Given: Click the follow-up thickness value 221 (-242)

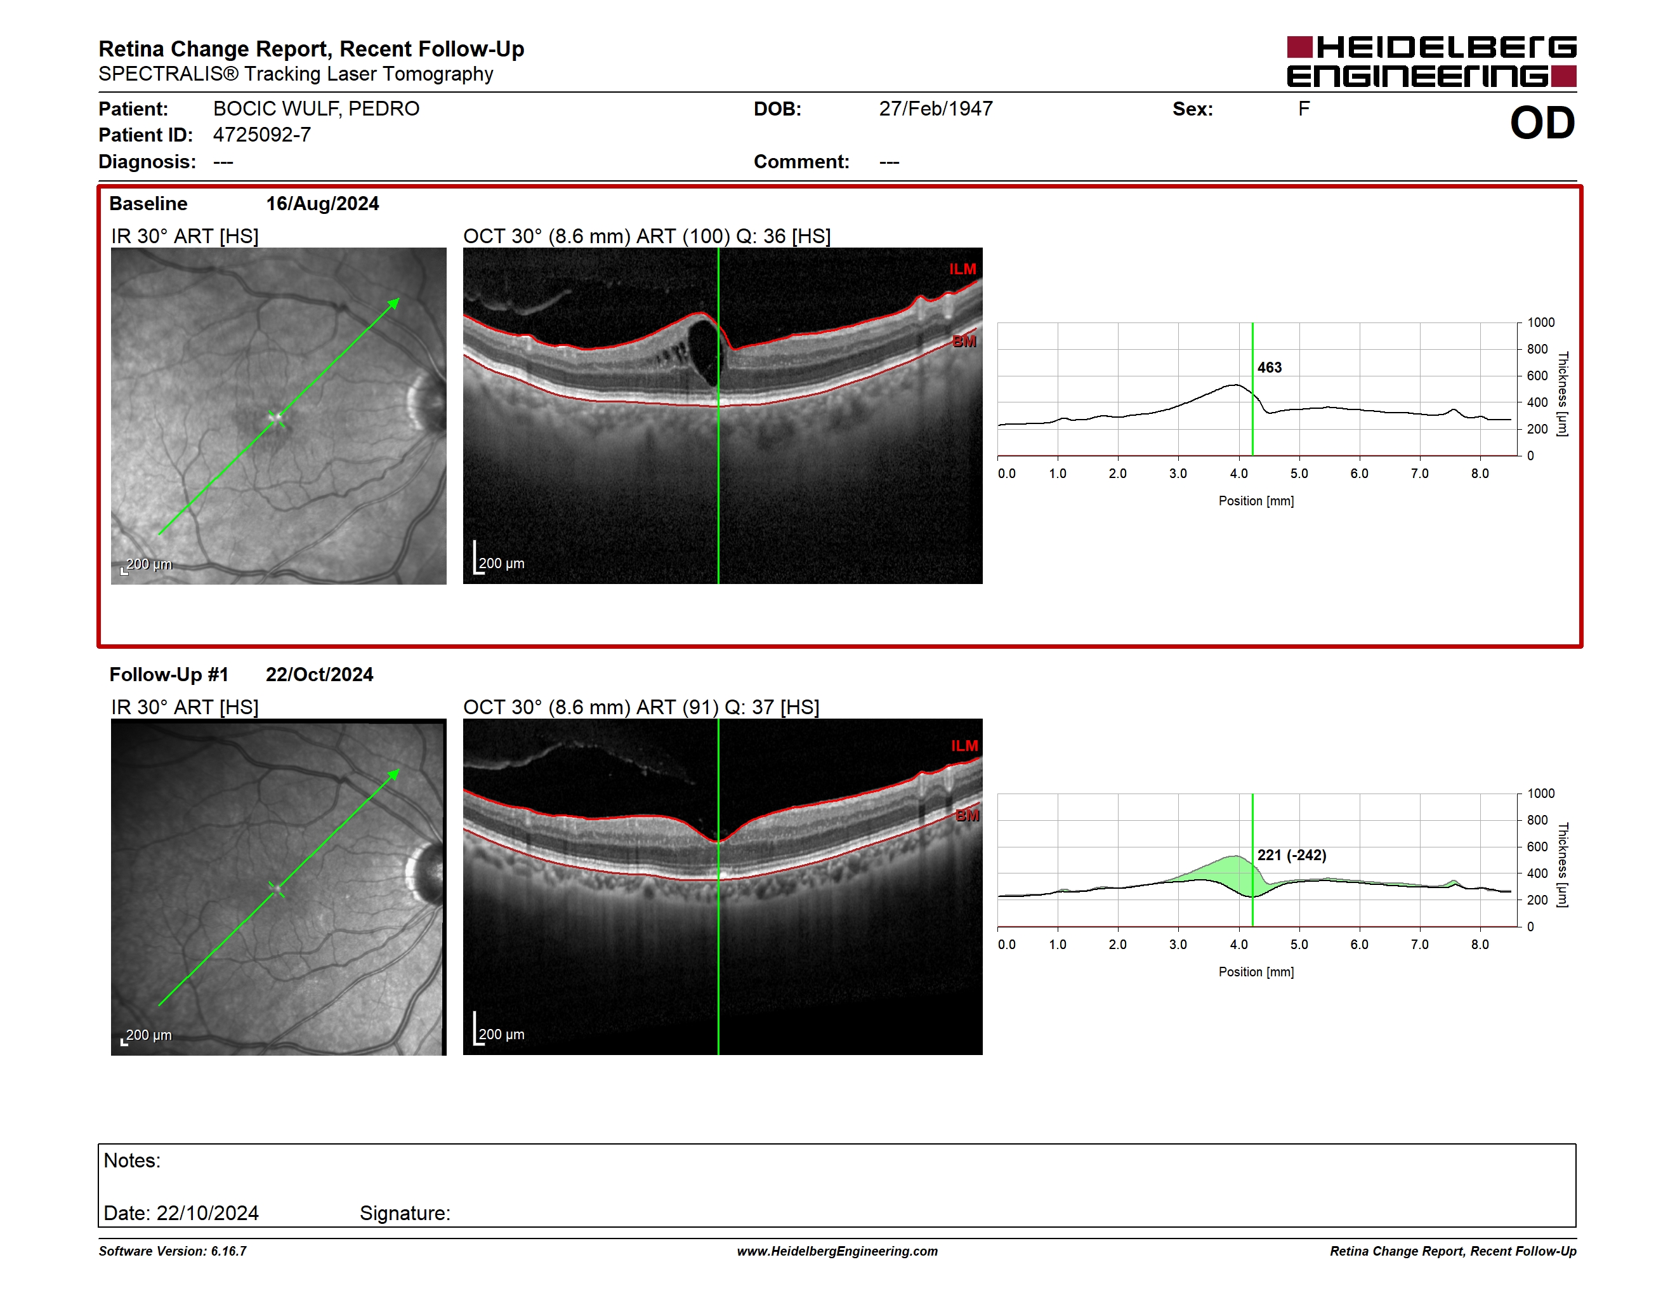Looking at the screenshot, I should (x=1292, y=854).
